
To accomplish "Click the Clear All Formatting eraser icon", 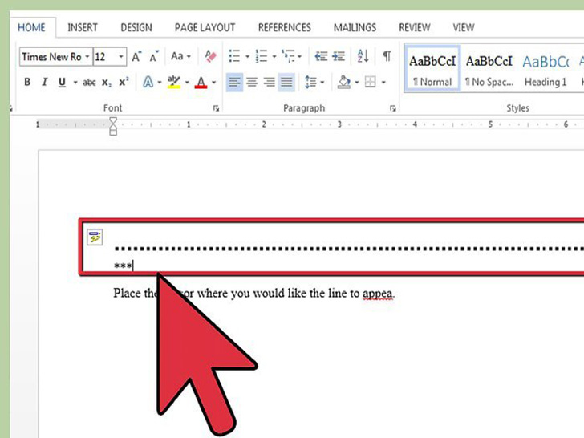I will [210, 57].
